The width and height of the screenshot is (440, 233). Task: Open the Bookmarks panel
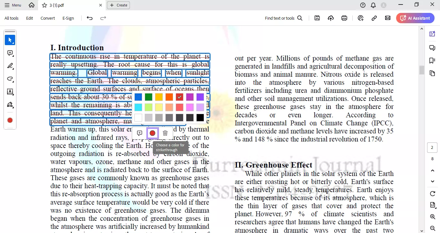click(x=432, y=60)
